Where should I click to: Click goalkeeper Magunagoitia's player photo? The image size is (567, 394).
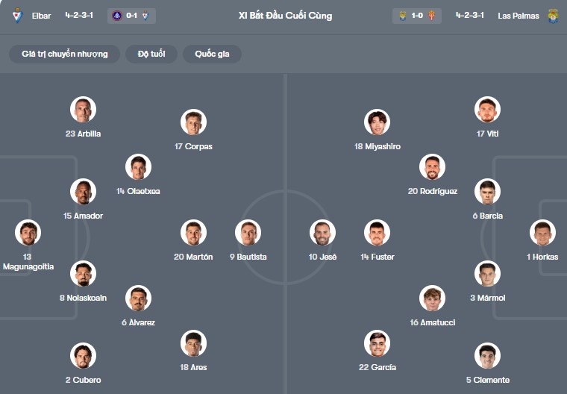click(28, 234)
